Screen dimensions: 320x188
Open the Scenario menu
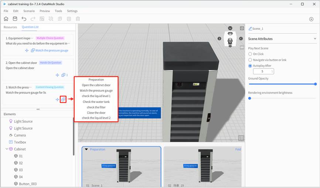pos(29,11)
